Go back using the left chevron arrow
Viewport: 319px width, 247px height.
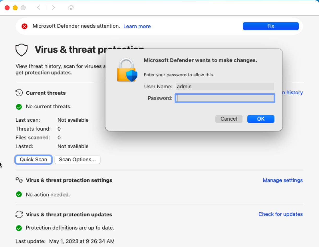pyautogui.click(x=38, y=8)
